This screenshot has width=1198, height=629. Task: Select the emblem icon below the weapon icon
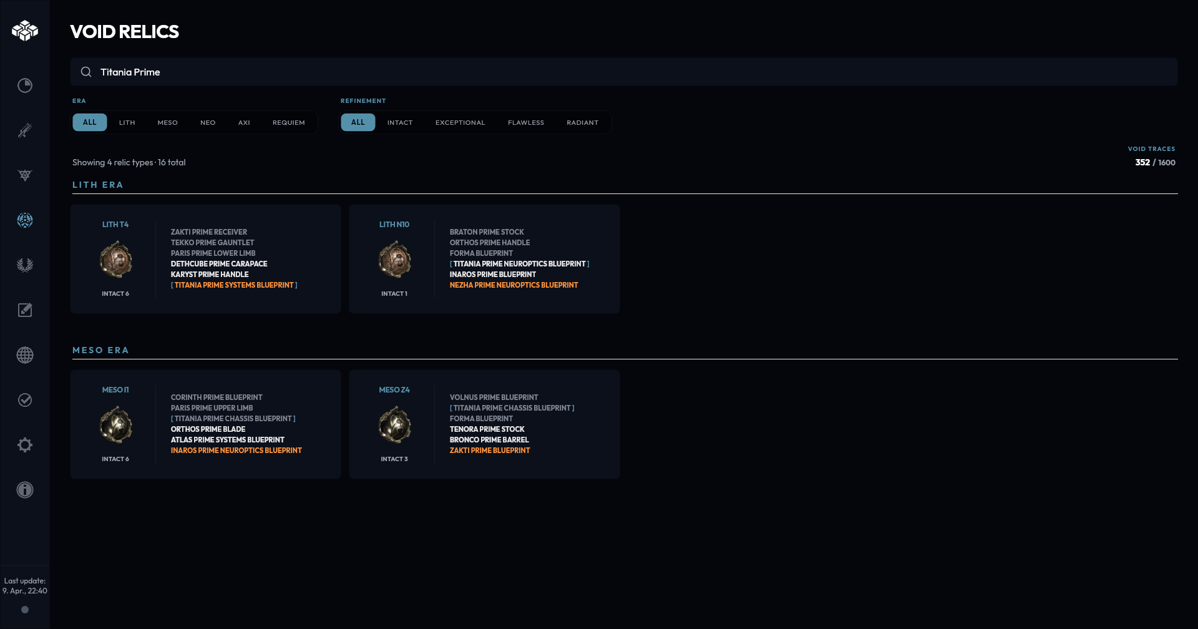click(25, 175)
